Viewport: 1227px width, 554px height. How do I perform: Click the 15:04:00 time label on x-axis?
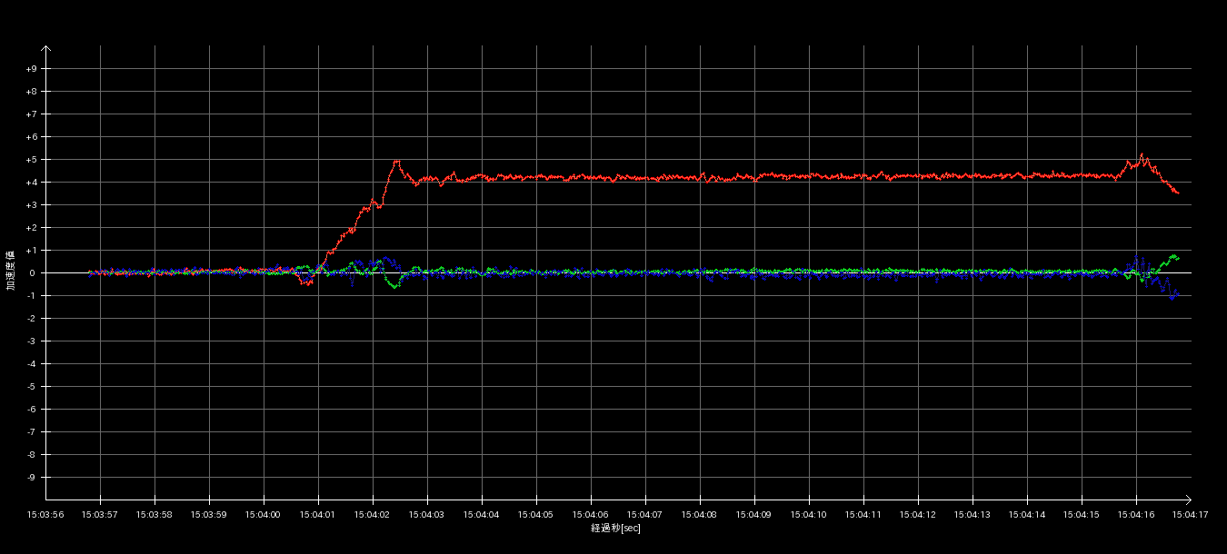click(263, 515)
